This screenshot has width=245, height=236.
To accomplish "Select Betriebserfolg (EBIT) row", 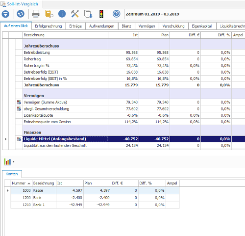I will (130, 72).
